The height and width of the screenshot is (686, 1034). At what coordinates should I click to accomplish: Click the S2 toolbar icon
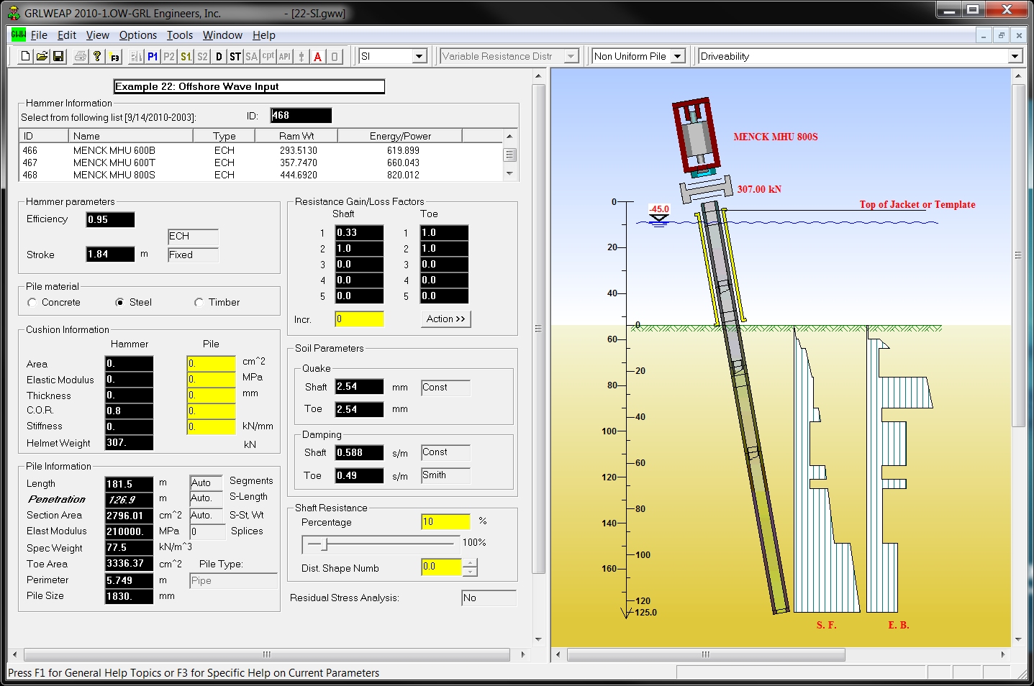pos(202,56)
